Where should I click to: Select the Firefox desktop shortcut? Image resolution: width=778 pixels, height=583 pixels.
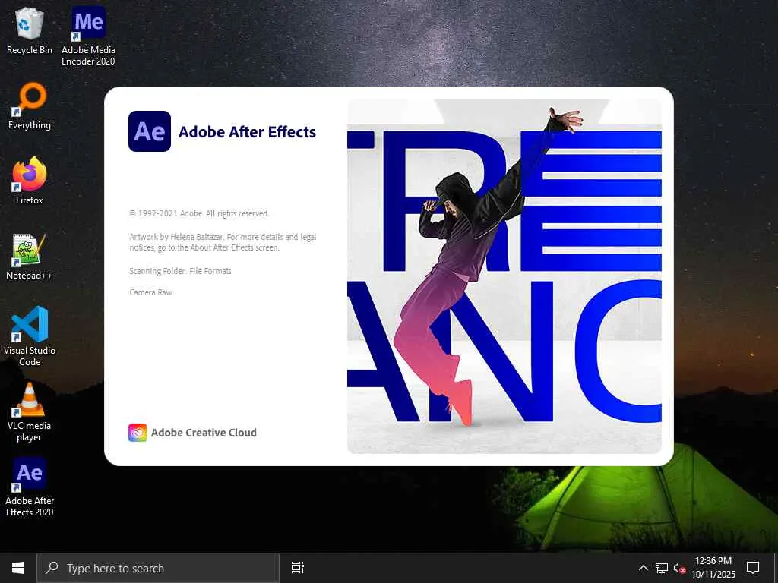point(30,181)
